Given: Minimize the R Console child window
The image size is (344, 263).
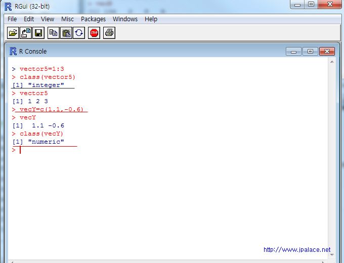Looking at the screenshot, I should 293,52.
